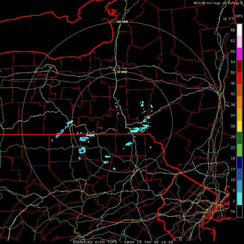Image resolution: width=244 pixels, height=244 pixels.
Task: Click the "66" legend value
Action: (x=233, y=30)
